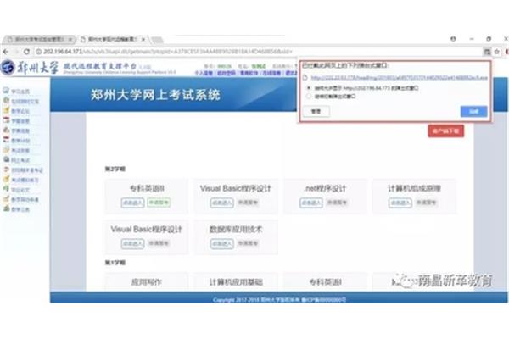This screenshot has height=339, width=509.
Task: Click the 点击进入 button under 专科英语II
Action: [133, 203]
